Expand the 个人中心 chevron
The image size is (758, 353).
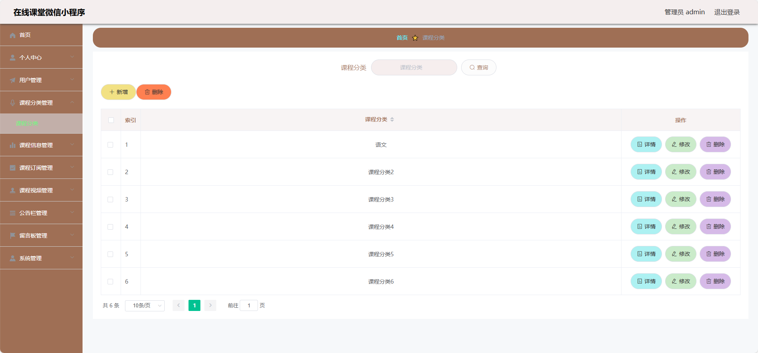point(72,57)
